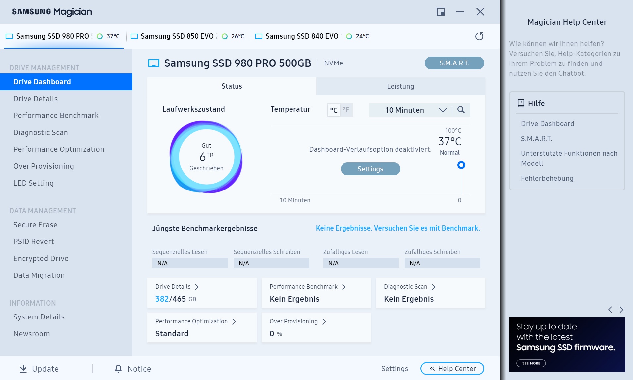Click the mini-mode window icon in title bar
Viewport: 633px width, 380px height.
click(440, 12)
